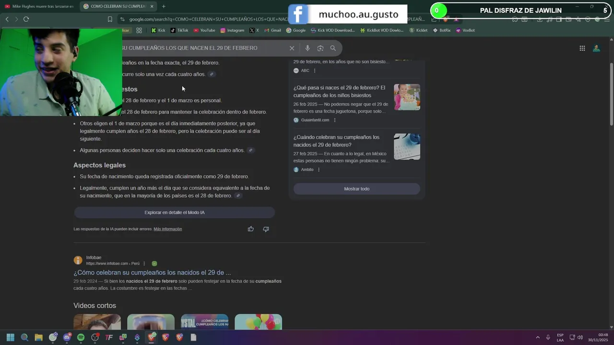Open Guiainfantil article thumbnail image
Image resolution: width=614 pixels, height=345 pixels.
click(x=407, y=97)
